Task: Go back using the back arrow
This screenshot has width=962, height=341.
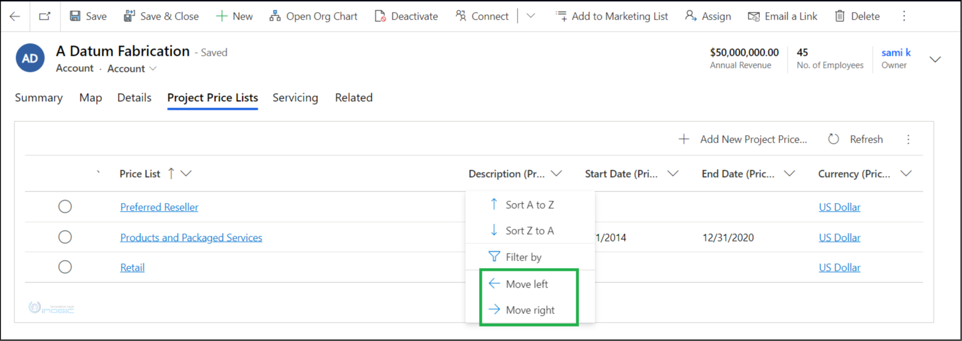Action: click(15, 16)
